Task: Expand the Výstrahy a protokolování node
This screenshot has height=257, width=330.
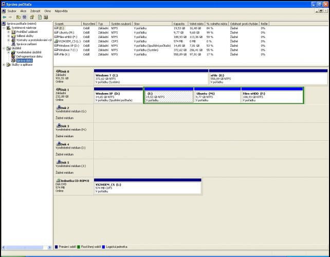Action: 8,40
